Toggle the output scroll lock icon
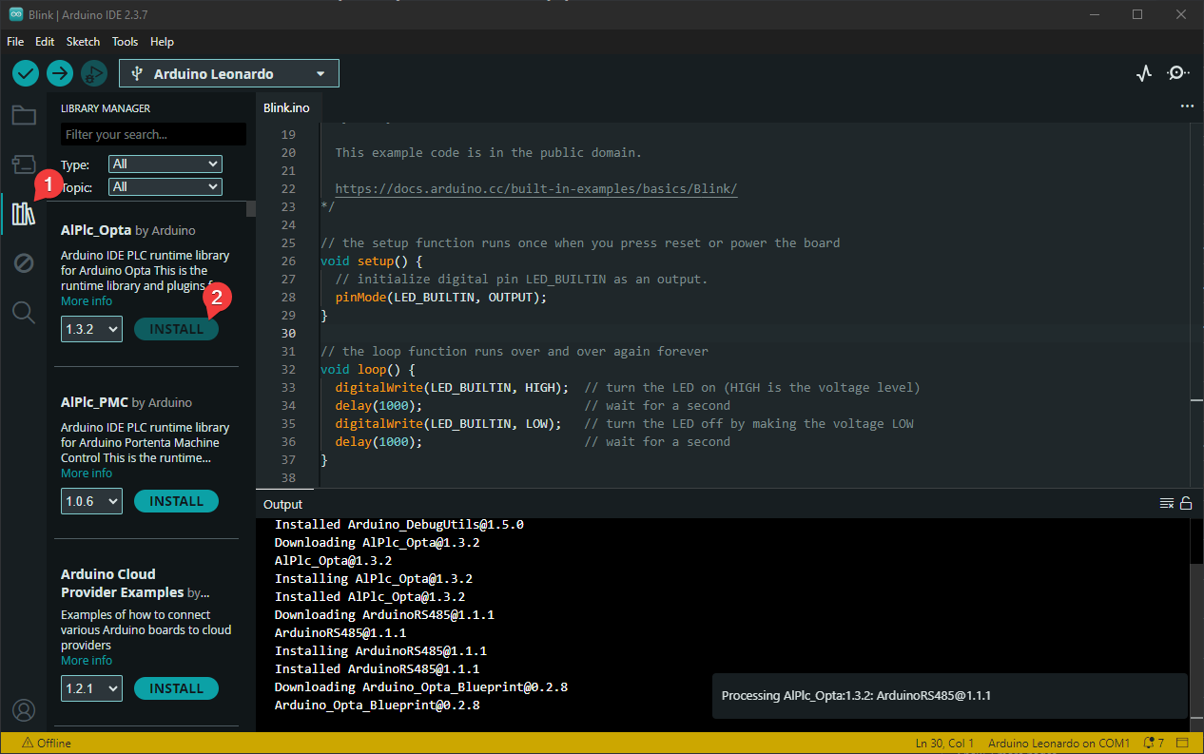This screenshot has height=754, width=1204. (x=1186, y=504)
